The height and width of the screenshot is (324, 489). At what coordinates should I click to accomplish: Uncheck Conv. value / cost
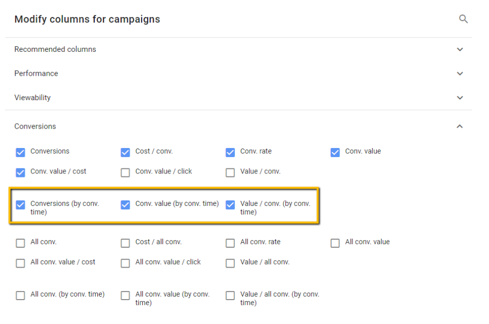(x=20, y=172)
